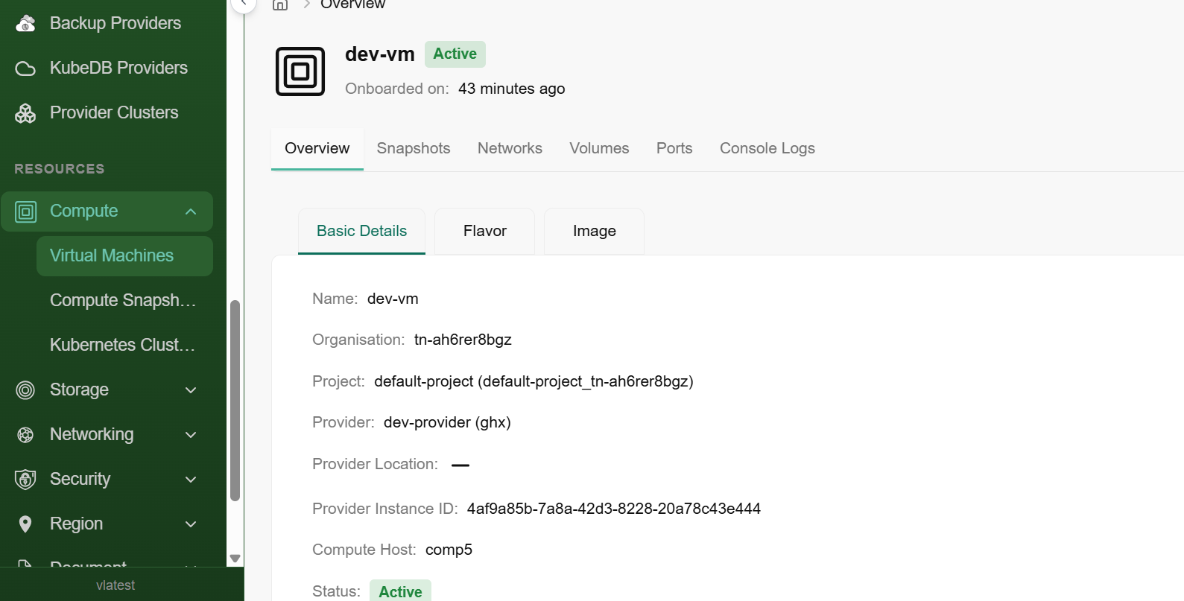
Task: Open the Snapshots tab
Action: click(414, 148)
